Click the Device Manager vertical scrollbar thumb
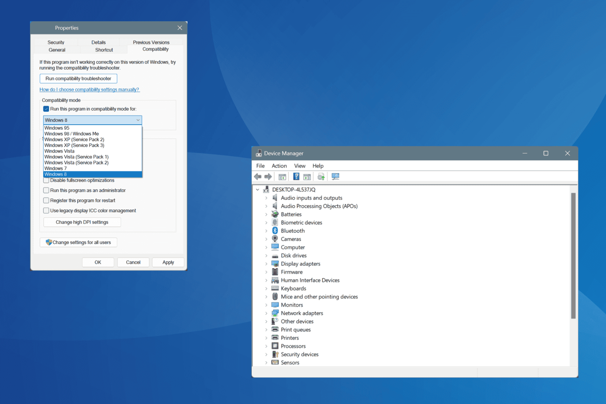 [x=573, y=256]
